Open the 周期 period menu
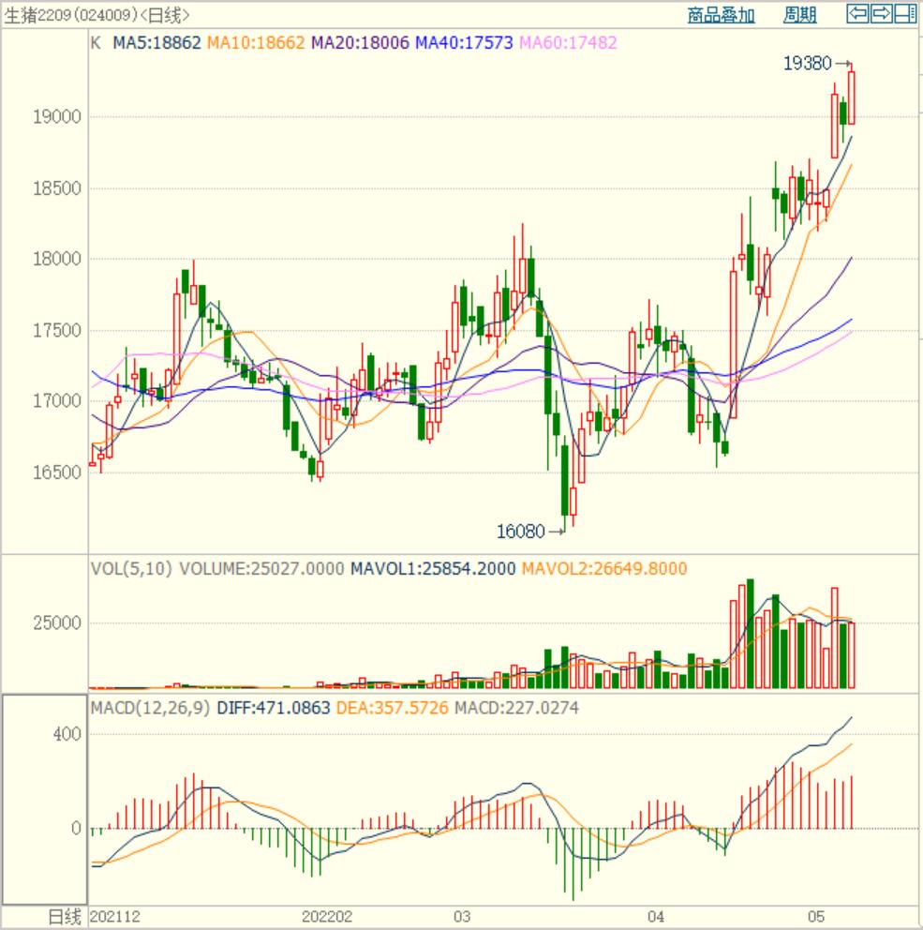This screenshot has width=923, height=930. pos(799,15)
